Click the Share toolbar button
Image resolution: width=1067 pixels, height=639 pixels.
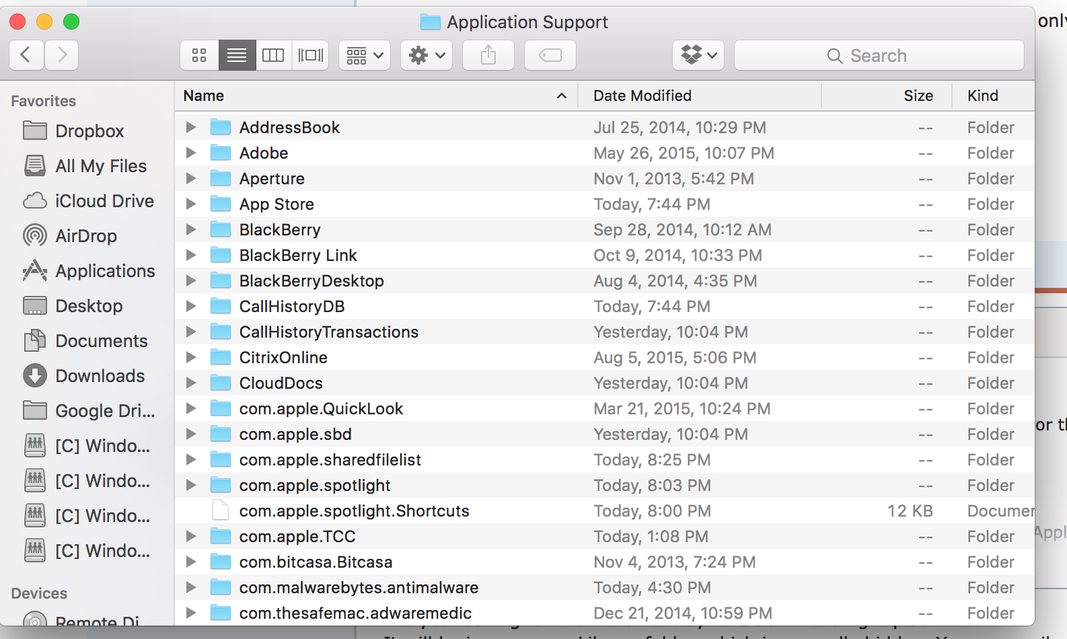(488, 55)
